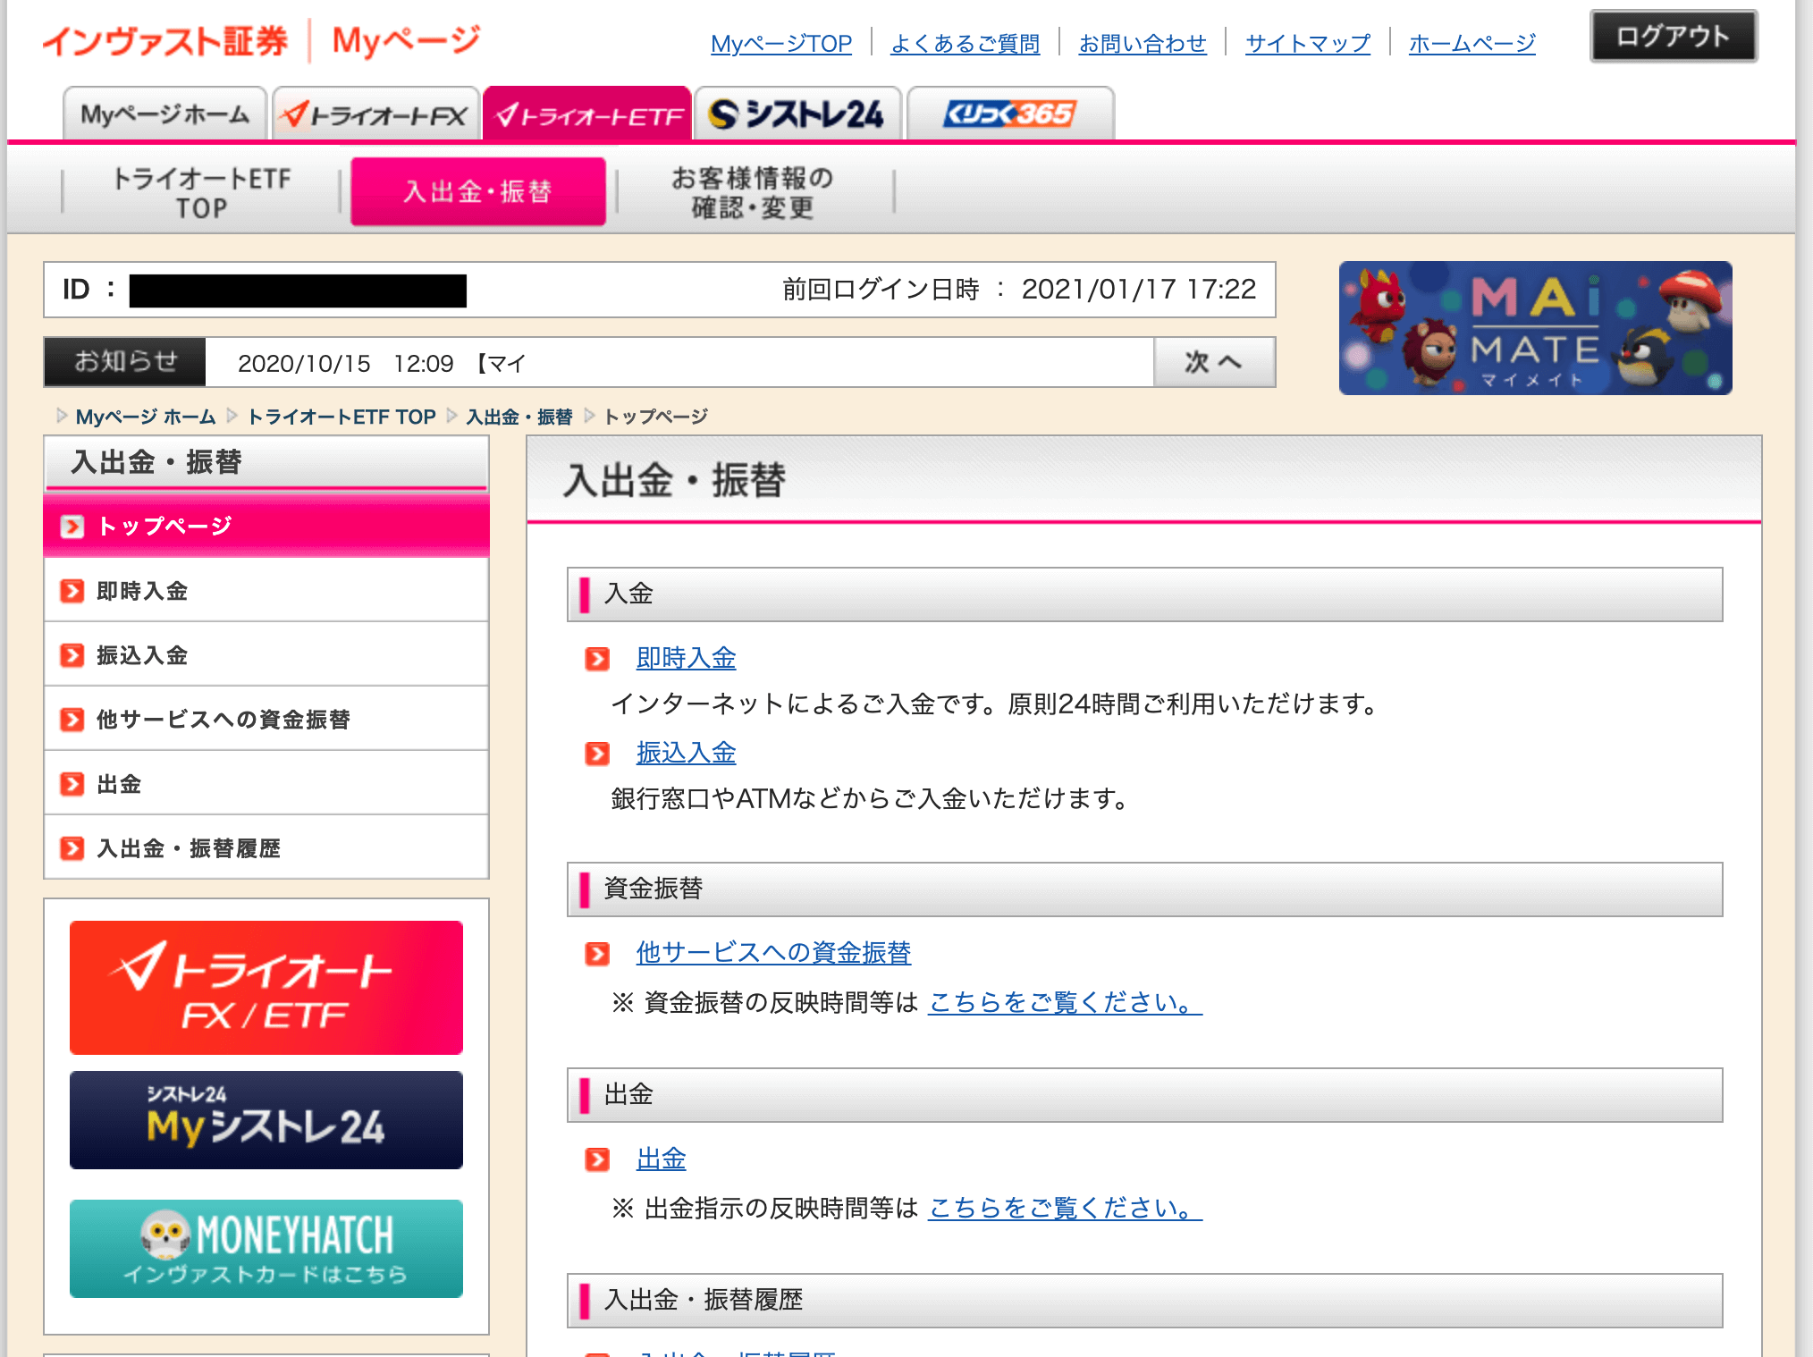Screen dimensions: 1813x1357
Task: Click the トライオート FX/ETF banner
Action: (266, 988)
